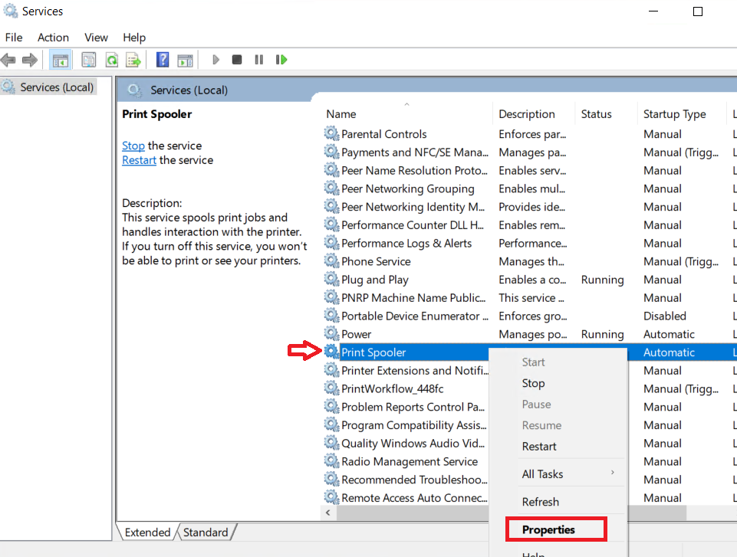
Task: Click the gear icon beside Performance Logs & Alerts
Action: pos(332,242)
